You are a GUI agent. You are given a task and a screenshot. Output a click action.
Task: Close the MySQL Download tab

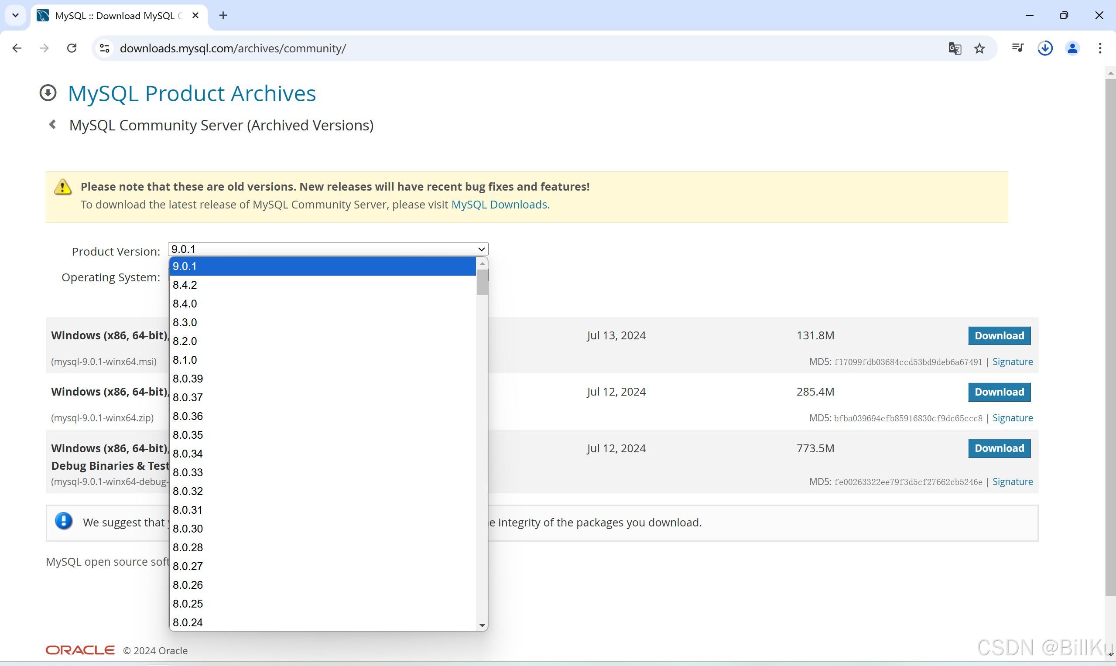(195, 15)
